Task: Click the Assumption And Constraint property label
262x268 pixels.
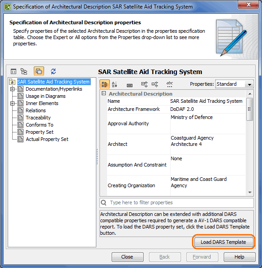Action: click(x=137, y=165)
